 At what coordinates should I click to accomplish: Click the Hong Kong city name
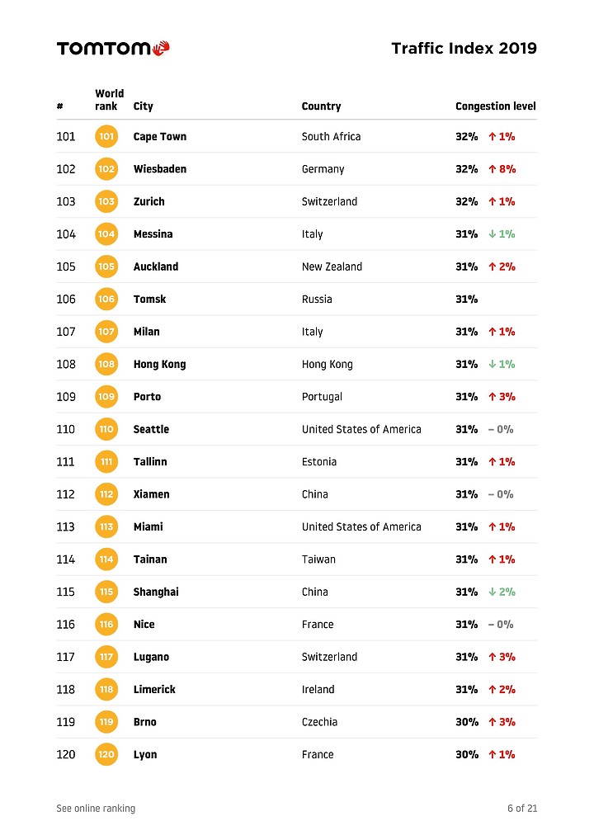click(159, 364)
